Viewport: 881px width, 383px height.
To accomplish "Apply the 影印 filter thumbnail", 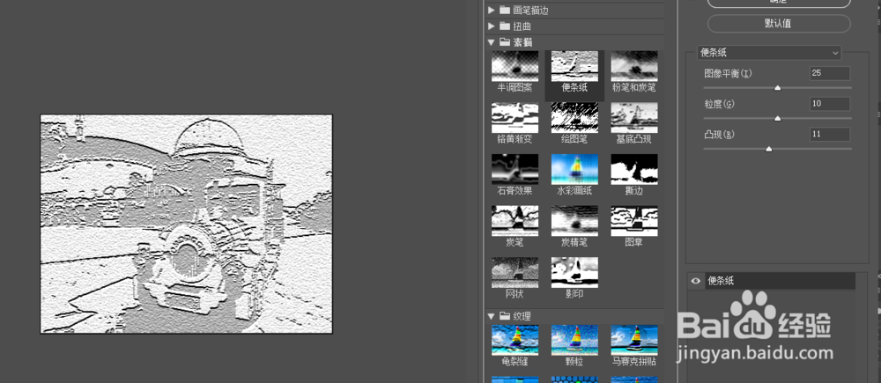I will pos(574,273).
